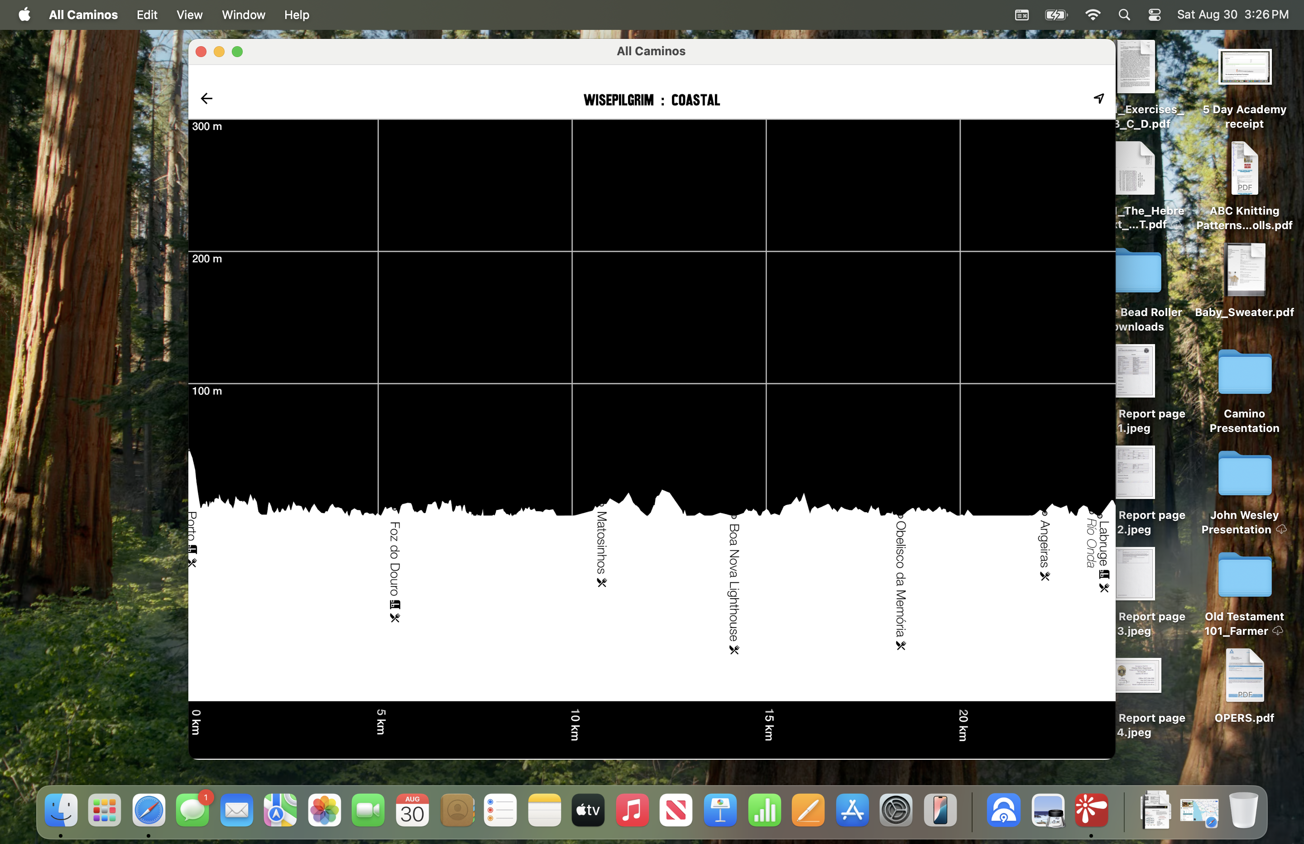1304x844 pixels.
Task: Click the Wi-Fi status icon
Action: pos(1092,15)
